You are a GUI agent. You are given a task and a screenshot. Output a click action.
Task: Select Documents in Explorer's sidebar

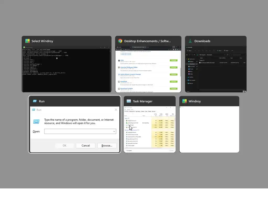(x=192, y=66)
